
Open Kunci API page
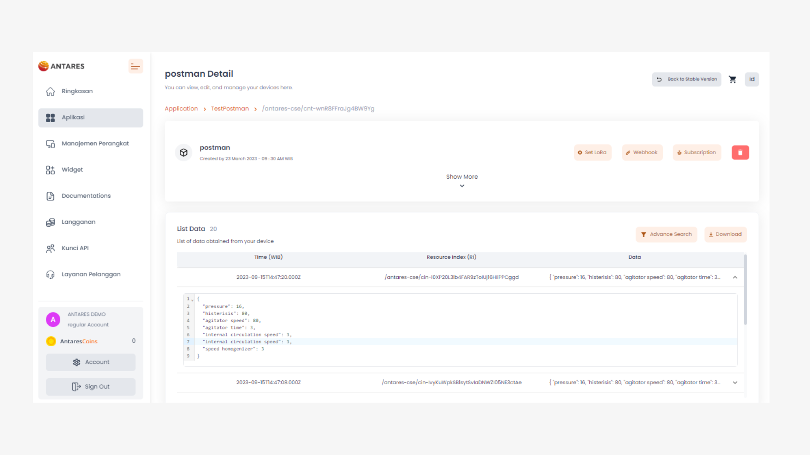coord(75,248)
